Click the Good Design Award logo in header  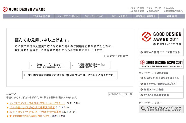[24, 9]
